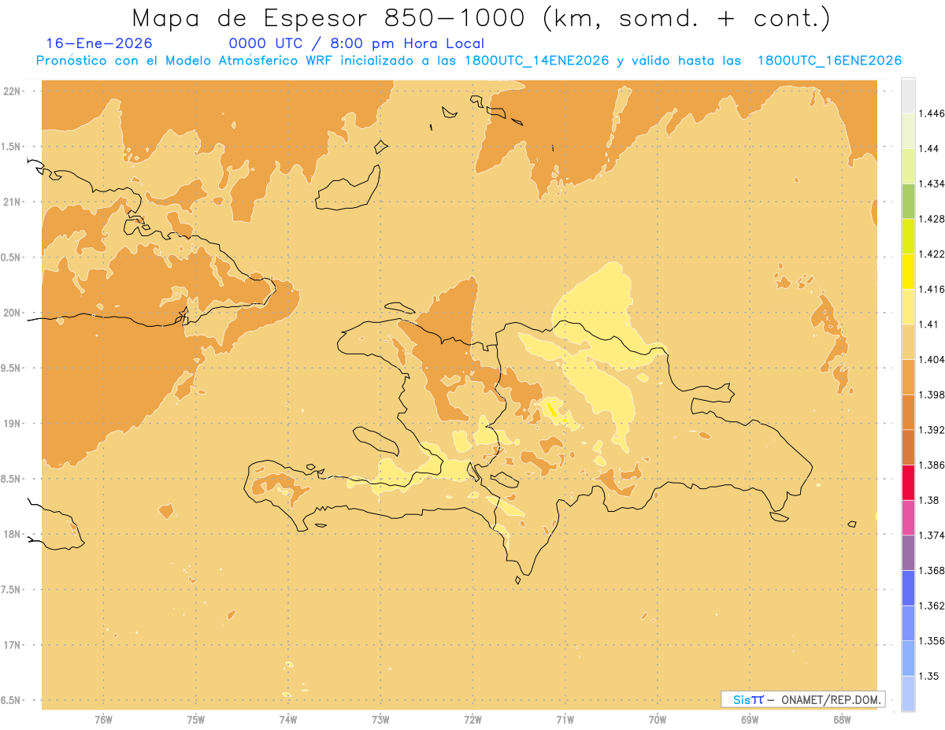Click the dark orange legend swatch between 1.386 and 1.392

click(x=908, y=447)
